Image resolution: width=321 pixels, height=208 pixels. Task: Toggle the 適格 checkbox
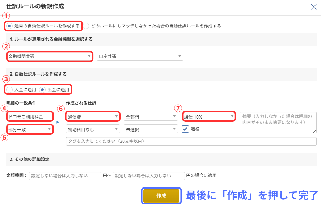point(185,129)
